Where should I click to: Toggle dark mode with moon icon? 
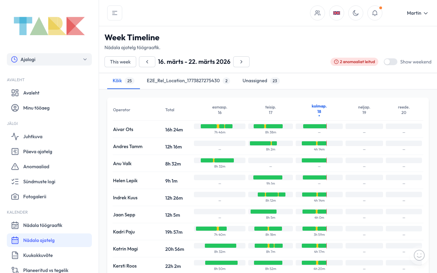(x=356, y=13)
